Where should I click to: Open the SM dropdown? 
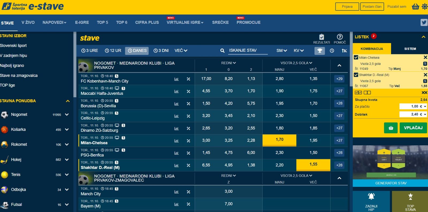tap(282, 51)
